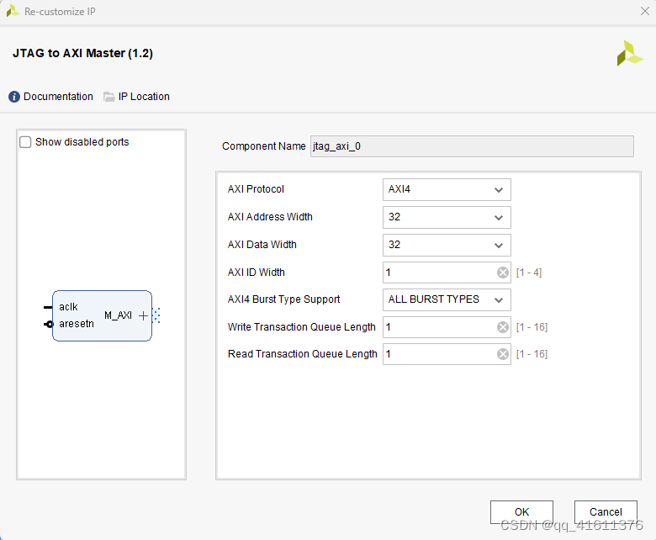Click the AXI Data Width label
The width and height of the screenshot is (656, 540).
click(262, 244)
